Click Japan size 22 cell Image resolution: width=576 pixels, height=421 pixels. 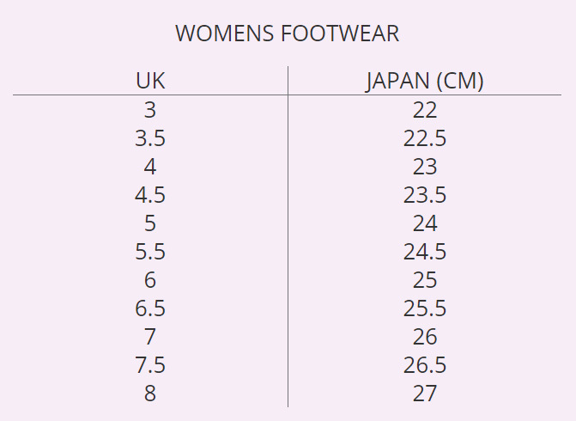425,110
